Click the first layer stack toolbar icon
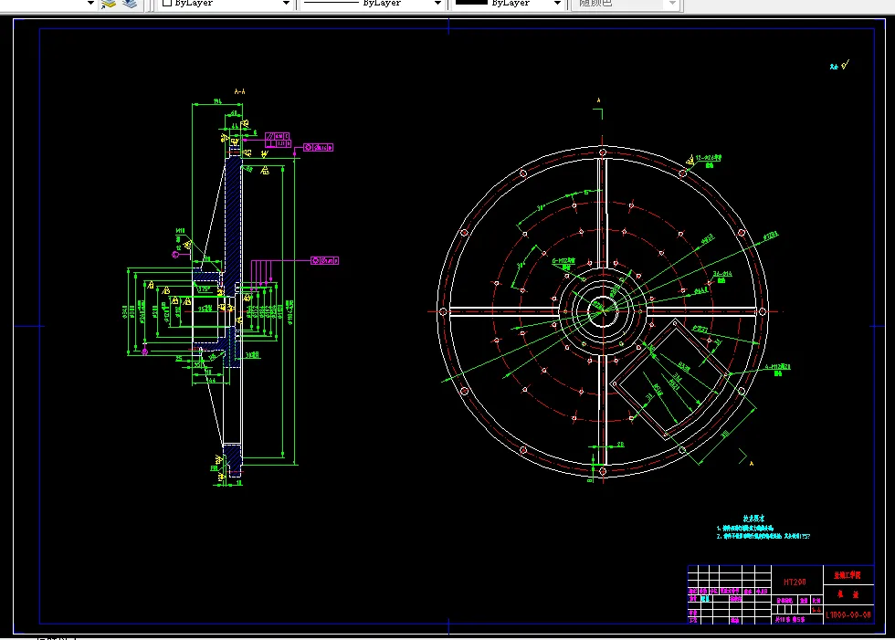The height and width of the screenshot is (640, 895). [x=109, y=4]
